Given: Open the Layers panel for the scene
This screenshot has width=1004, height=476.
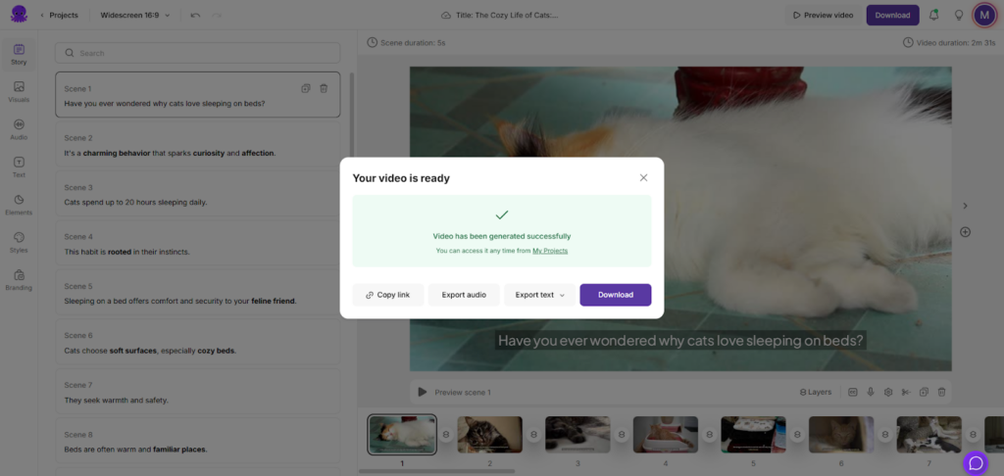Looking at the screenshot, I should pos(816,392).
